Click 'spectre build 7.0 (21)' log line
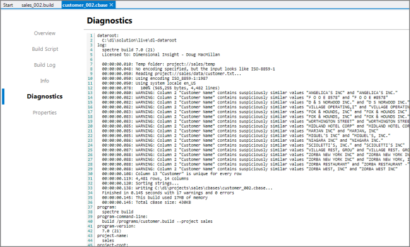Viewport: 410px width, 247px height. [x=128, y=50]
